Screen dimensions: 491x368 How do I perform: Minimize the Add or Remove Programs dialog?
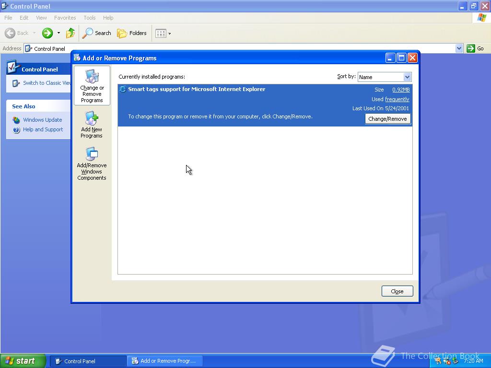390,58
